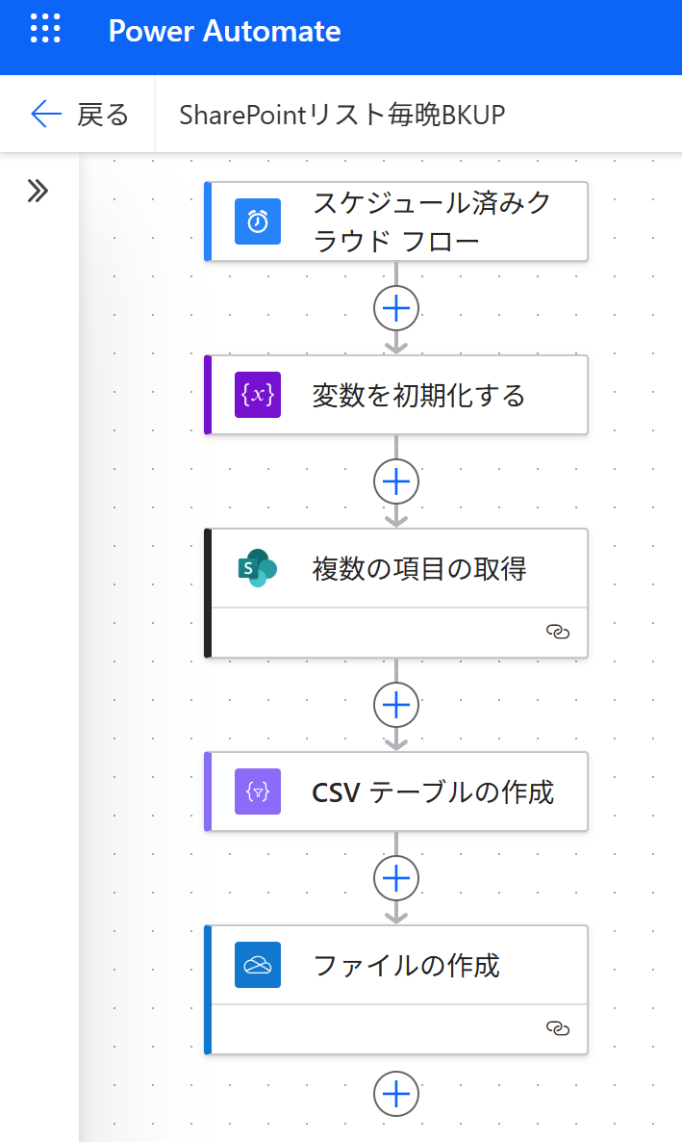This screenshot has width=682, height=1142.
Task: Open the CSV テーブルの作成 action card
Action: (433, 792)
